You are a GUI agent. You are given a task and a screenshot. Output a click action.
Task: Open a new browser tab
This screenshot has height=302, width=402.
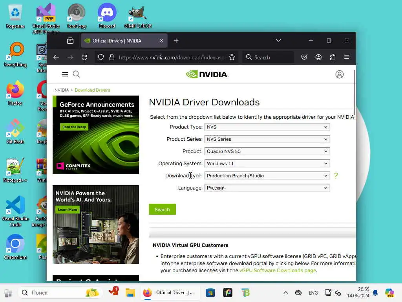point(176,41)
